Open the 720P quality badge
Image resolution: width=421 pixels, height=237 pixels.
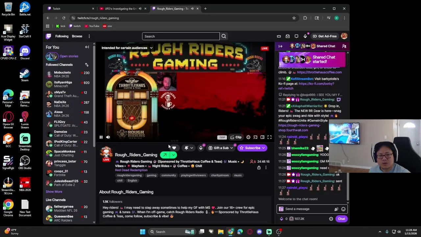point(222,137)
